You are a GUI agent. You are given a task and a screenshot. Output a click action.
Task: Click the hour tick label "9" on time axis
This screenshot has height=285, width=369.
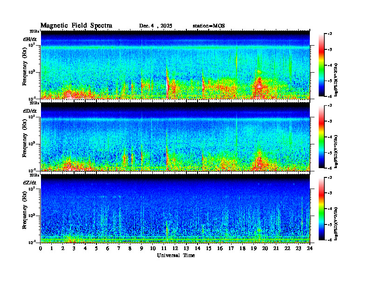(141, 248)
